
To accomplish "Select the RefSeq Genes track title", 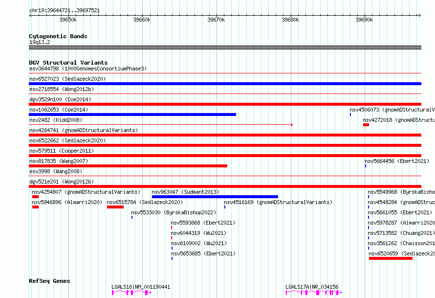I will click(49, 281).
